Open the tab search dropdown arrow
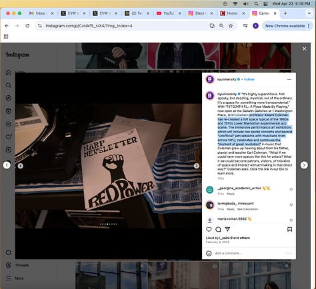The height and width of the screenshot is (289, 316). 309,13
